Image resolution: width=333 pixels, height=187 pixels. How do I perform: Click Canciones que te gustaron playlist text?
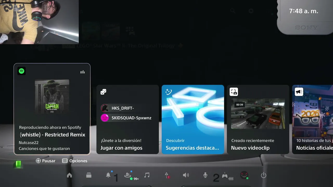tap(44, 149)
